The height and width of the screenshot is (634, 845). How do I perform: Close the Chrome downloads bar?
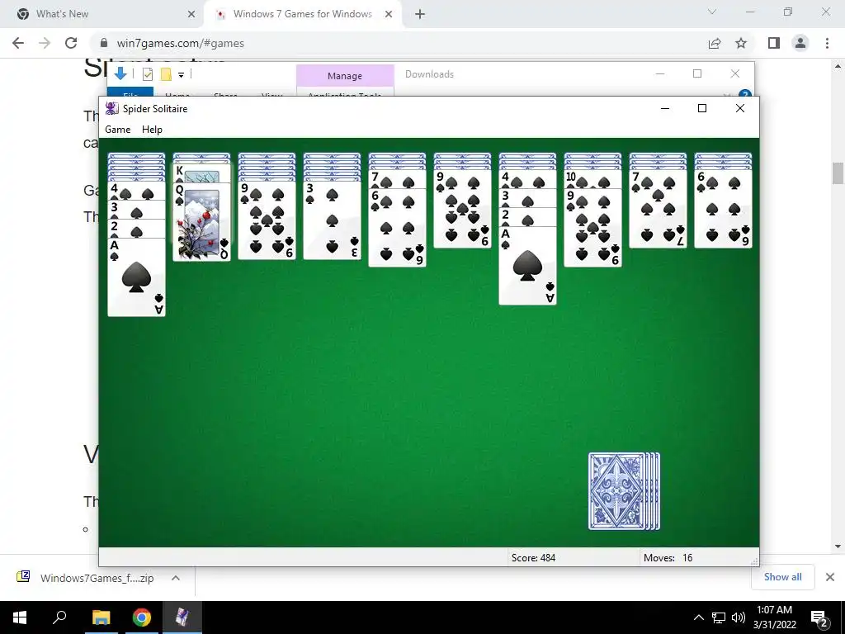click(x=830, y=577)
